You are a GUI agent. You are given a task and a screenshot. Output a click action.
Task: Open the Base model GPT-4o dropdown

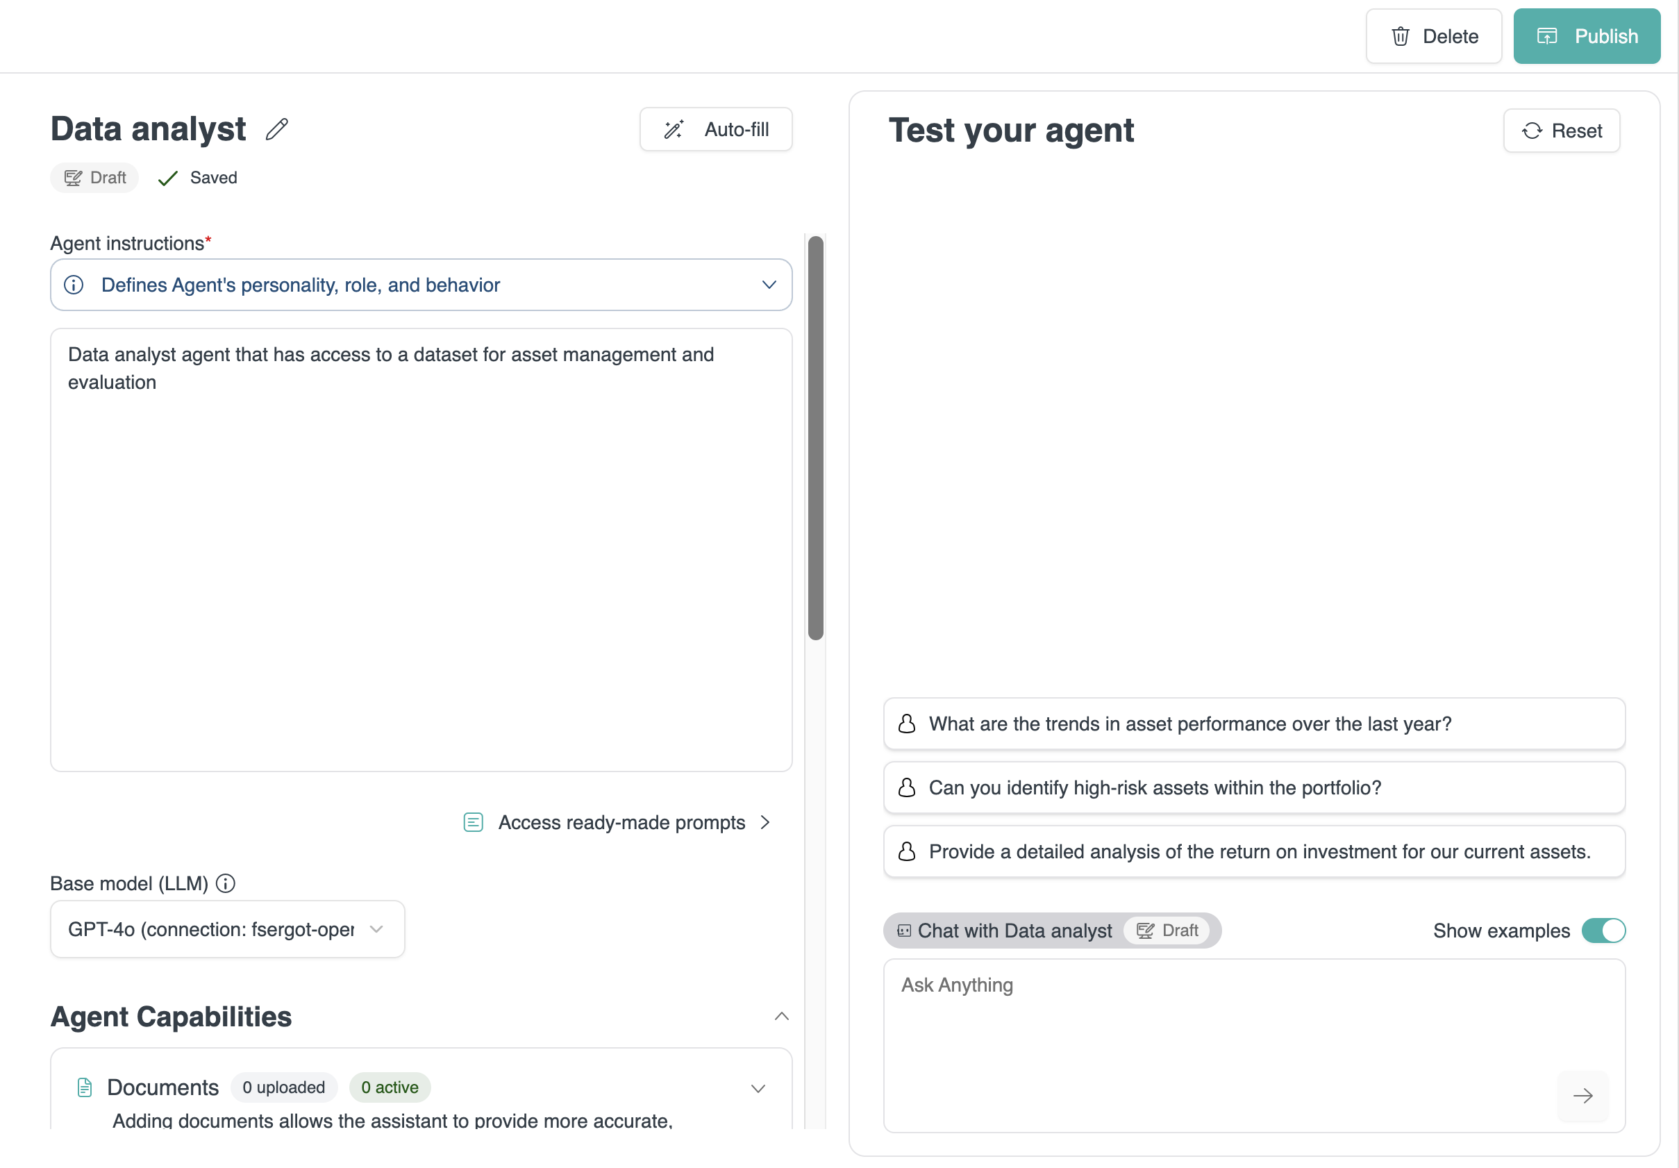coord(228,929)
